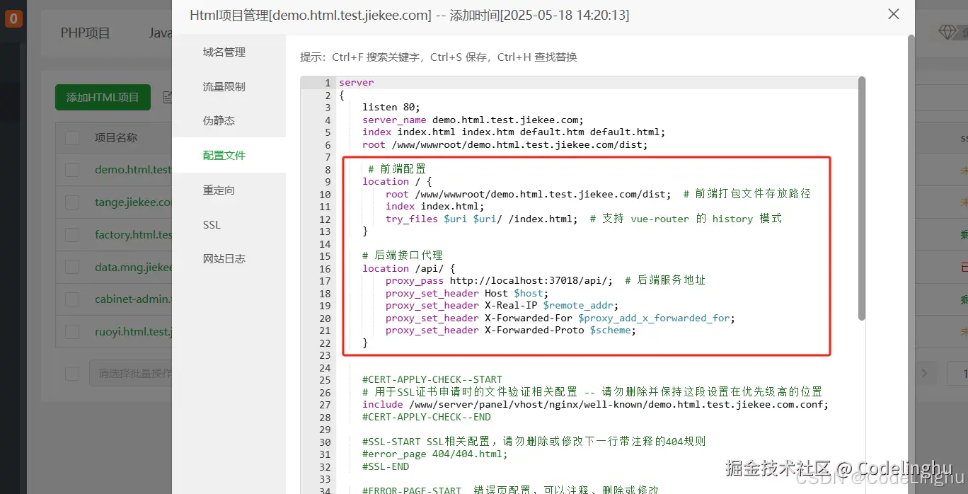
Task: Check the box for data.mng.jiekee row
Action: 72,267
